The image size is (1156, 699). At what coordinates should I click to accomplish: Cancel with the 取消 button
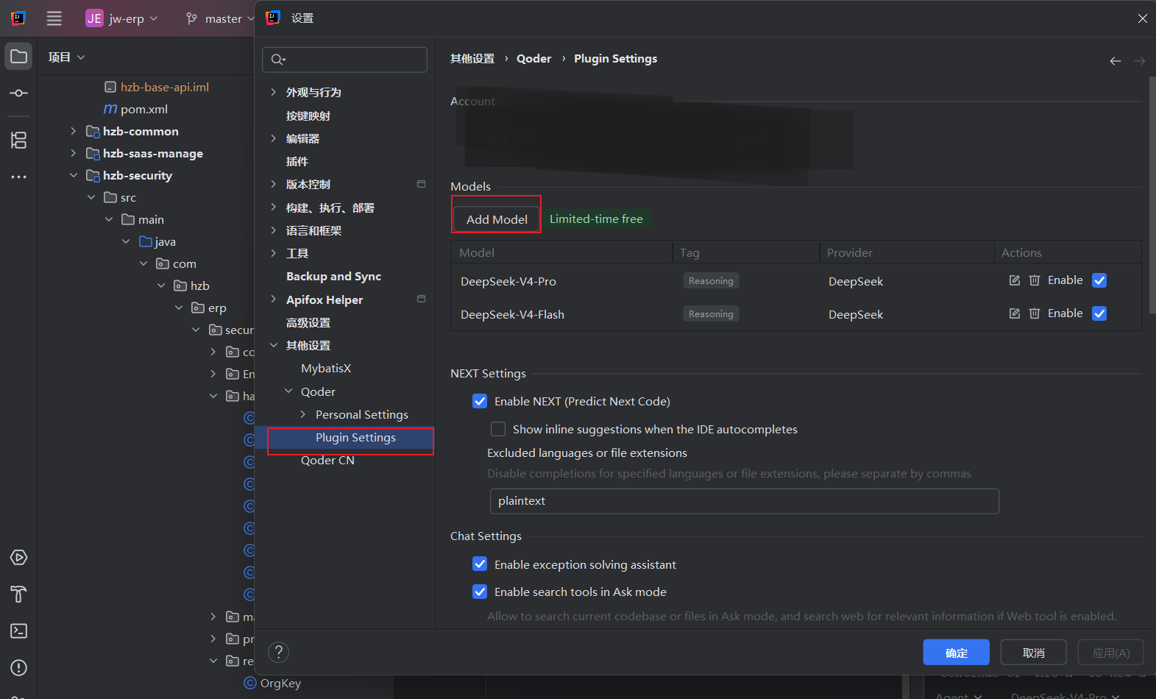pos(1033,653)
